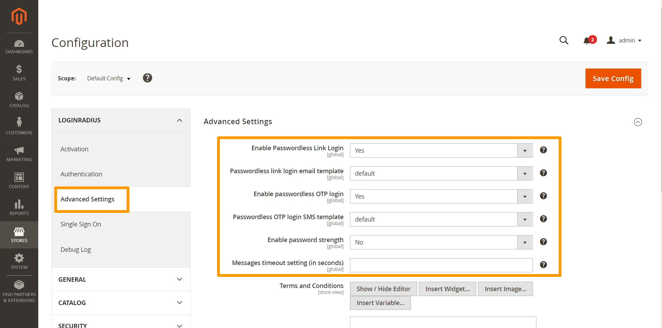Image resolution: width=662 pixels, height=328 pixels.
Task: Collapse the Advanced Settings section
Action: 638,122
